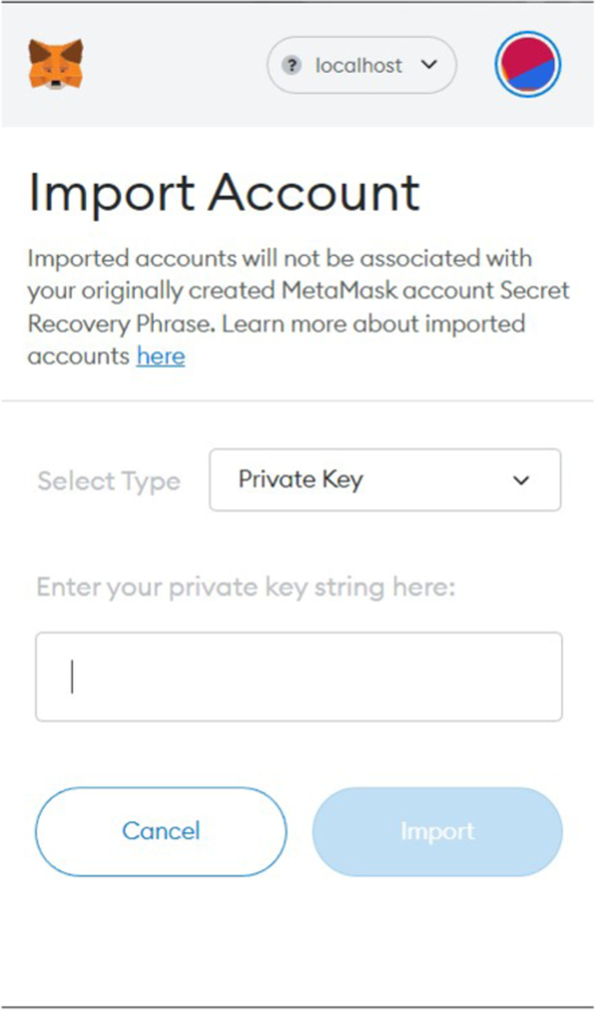Follow the "here" link about imported accounts
The image size is (595, 1010).
coord(160,356)
